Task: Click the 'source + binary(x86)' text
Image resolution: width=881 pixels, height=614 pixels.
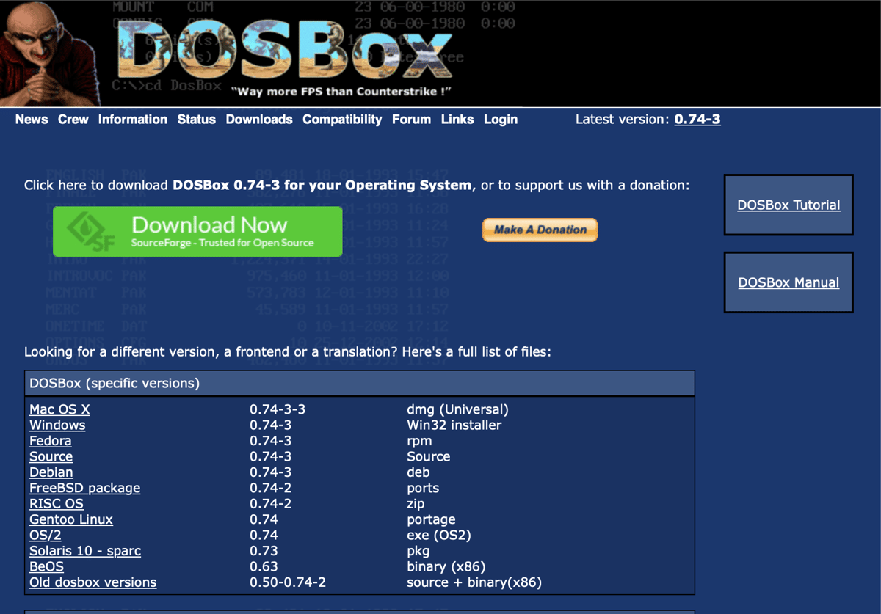Action: click(474, 582)
